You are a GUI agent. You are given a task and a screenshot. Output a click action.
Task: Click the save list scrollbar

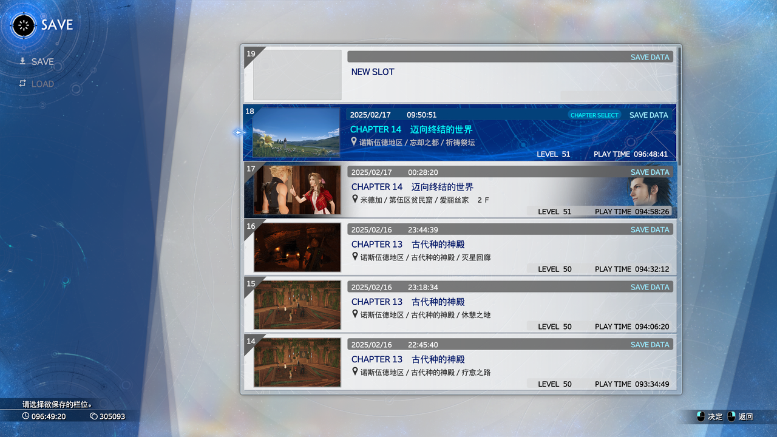679,106
